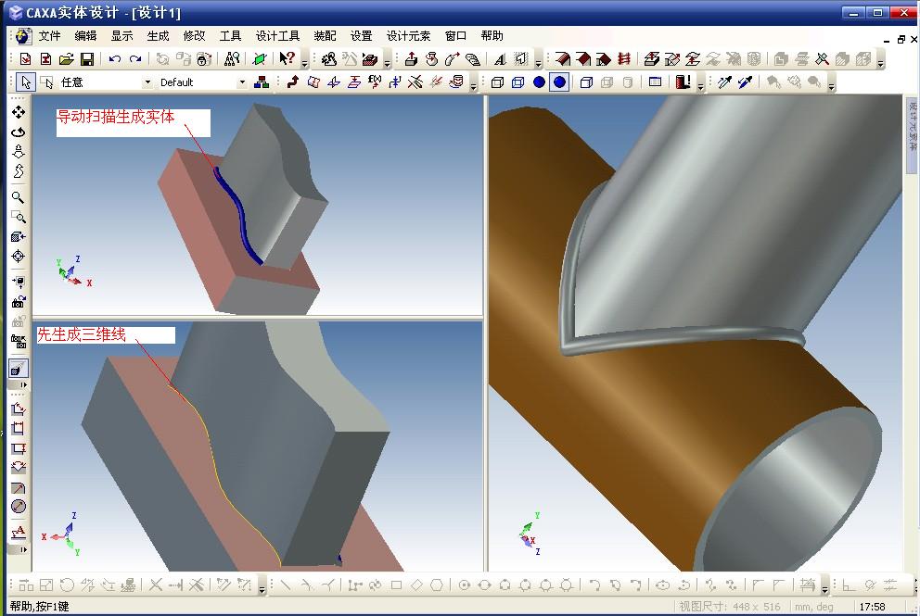
Task: Click the circle-slash tool in left toolbar
Action: pos(19,506)
